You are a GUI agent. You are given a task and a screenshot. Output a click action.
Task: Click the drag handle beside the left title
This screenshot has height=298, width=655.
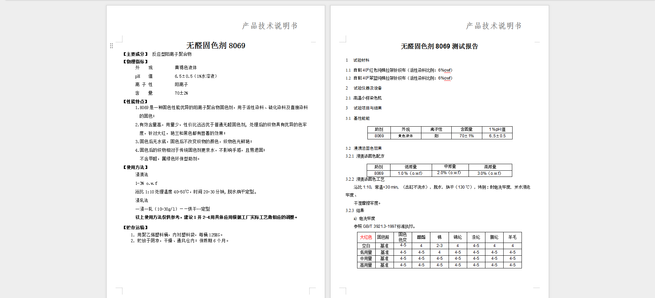coord(111,46)
